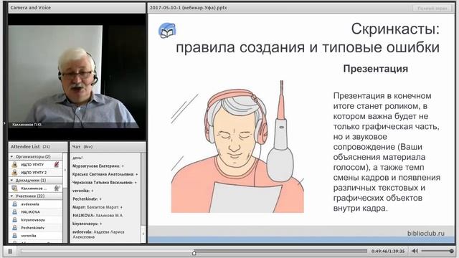Click chat message HALIKOVA: Халикова М.А.
The width and height of the screenshot is (459, 258).
pos(98,215)
